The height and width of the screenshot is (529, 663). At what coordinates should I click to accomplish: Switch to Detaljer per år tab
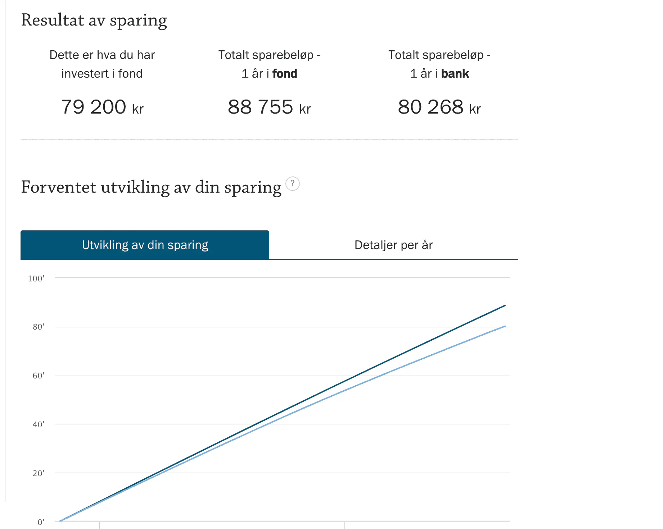(393, 245)
